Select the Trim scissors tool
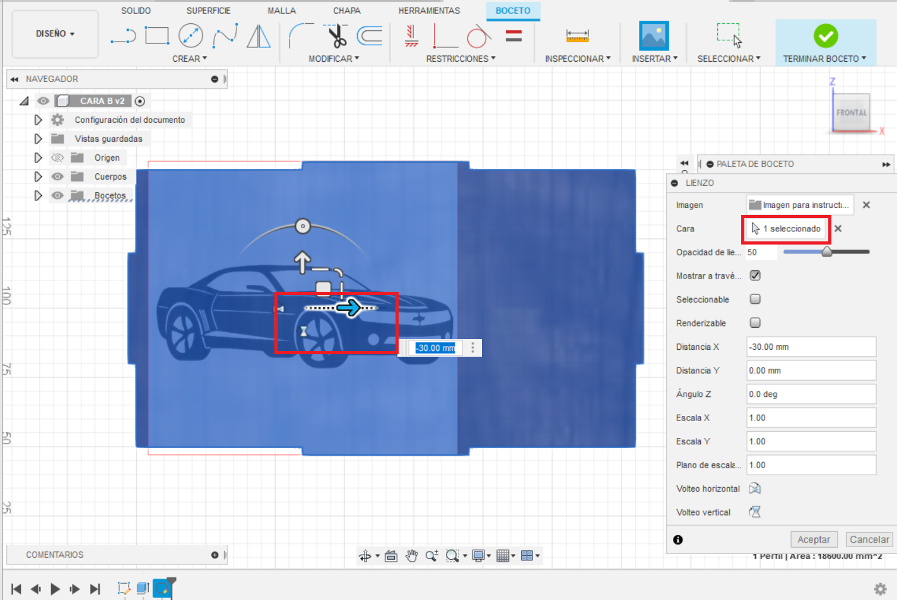Screen dimensions: 897x600 point(336,36)
